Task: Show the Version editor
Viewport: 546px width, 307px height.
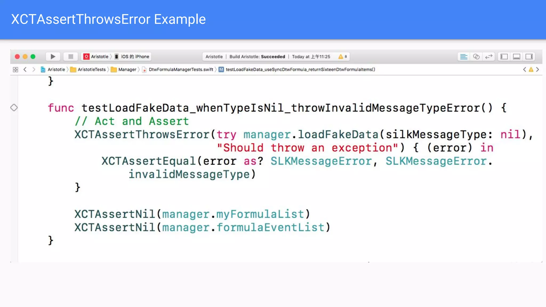Action: click(489, 56)
